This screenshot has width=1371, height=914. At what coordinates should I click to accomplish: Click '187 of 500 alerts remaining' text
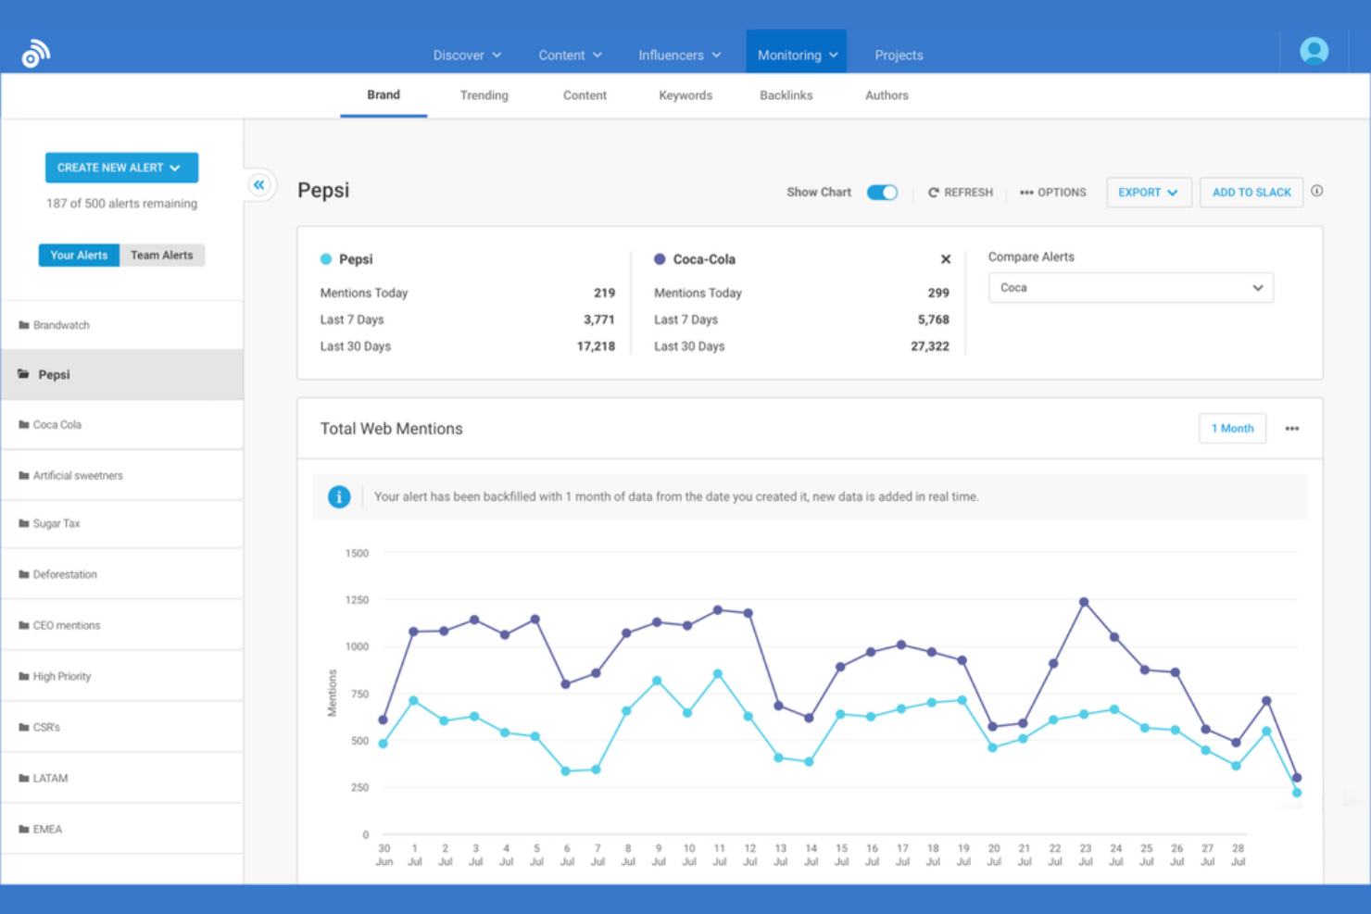click(121, 204)
